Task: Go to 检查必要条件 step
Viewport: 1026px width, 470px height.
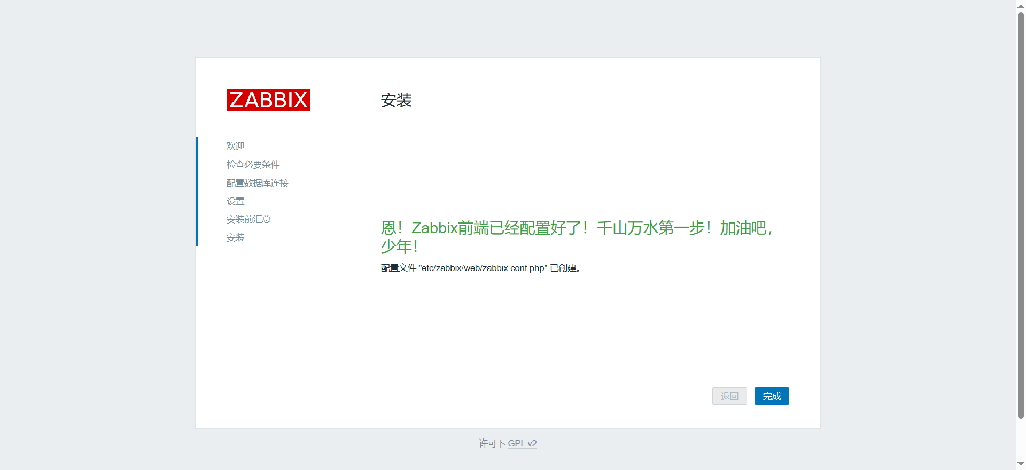Action: click(253, 165)
